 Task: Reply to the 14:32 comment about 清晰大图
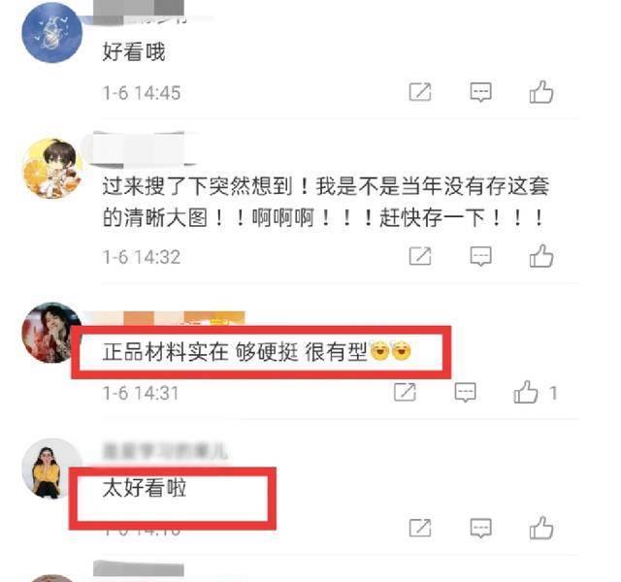coord(481,256)
